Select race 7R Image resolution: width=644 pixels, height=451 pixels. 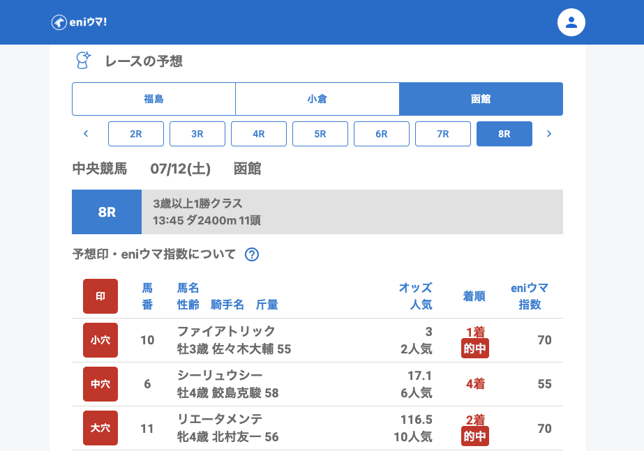pos(443,134)
